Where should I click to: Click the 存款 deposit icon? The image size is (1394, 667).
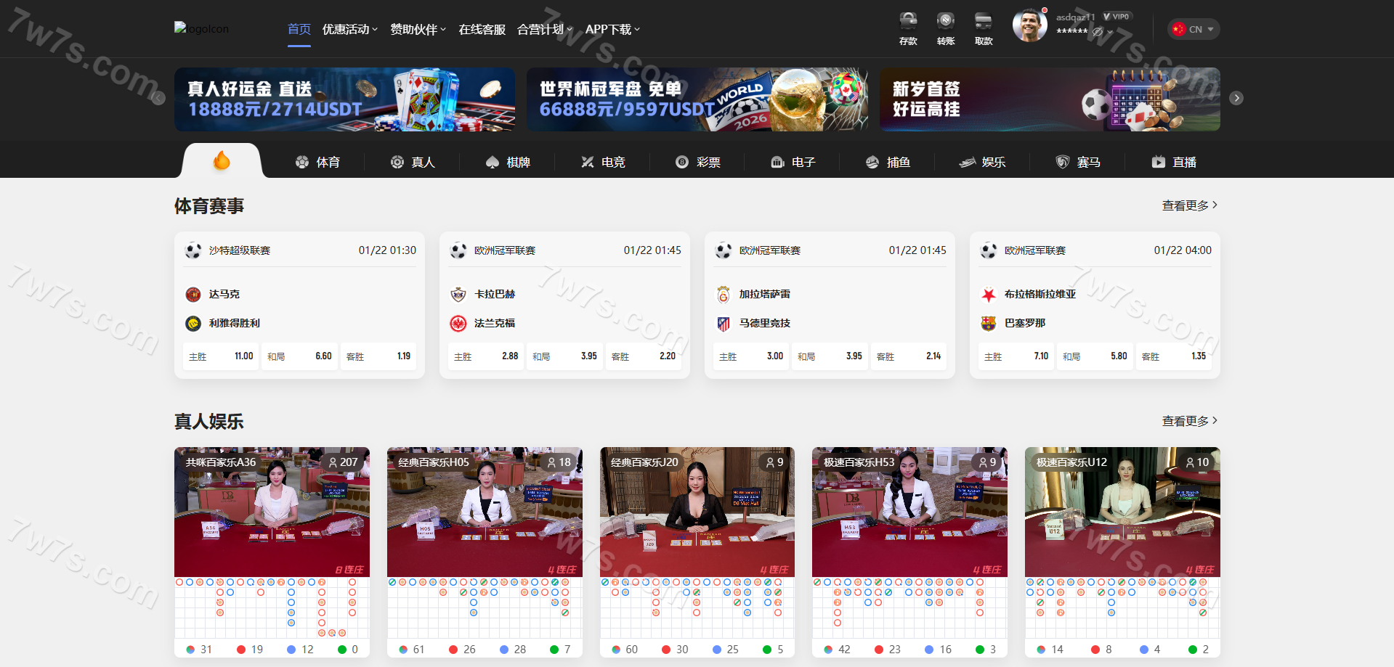point(908,28)
